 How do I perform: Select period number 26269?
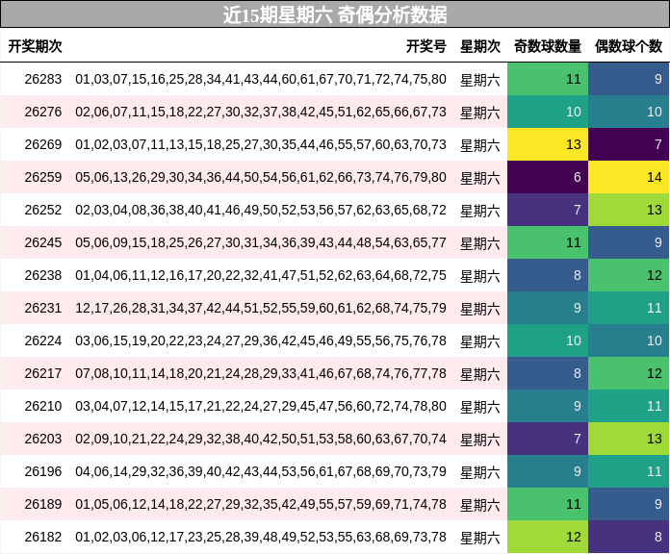[42, 144]
